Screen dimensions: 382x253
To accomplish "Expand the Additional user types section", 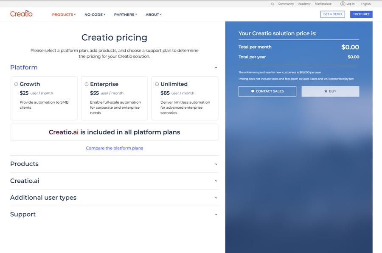I will coord(114,198).
